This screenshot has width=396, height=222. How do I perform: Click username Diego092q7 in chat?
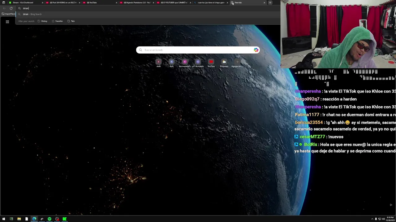[307, 99]
